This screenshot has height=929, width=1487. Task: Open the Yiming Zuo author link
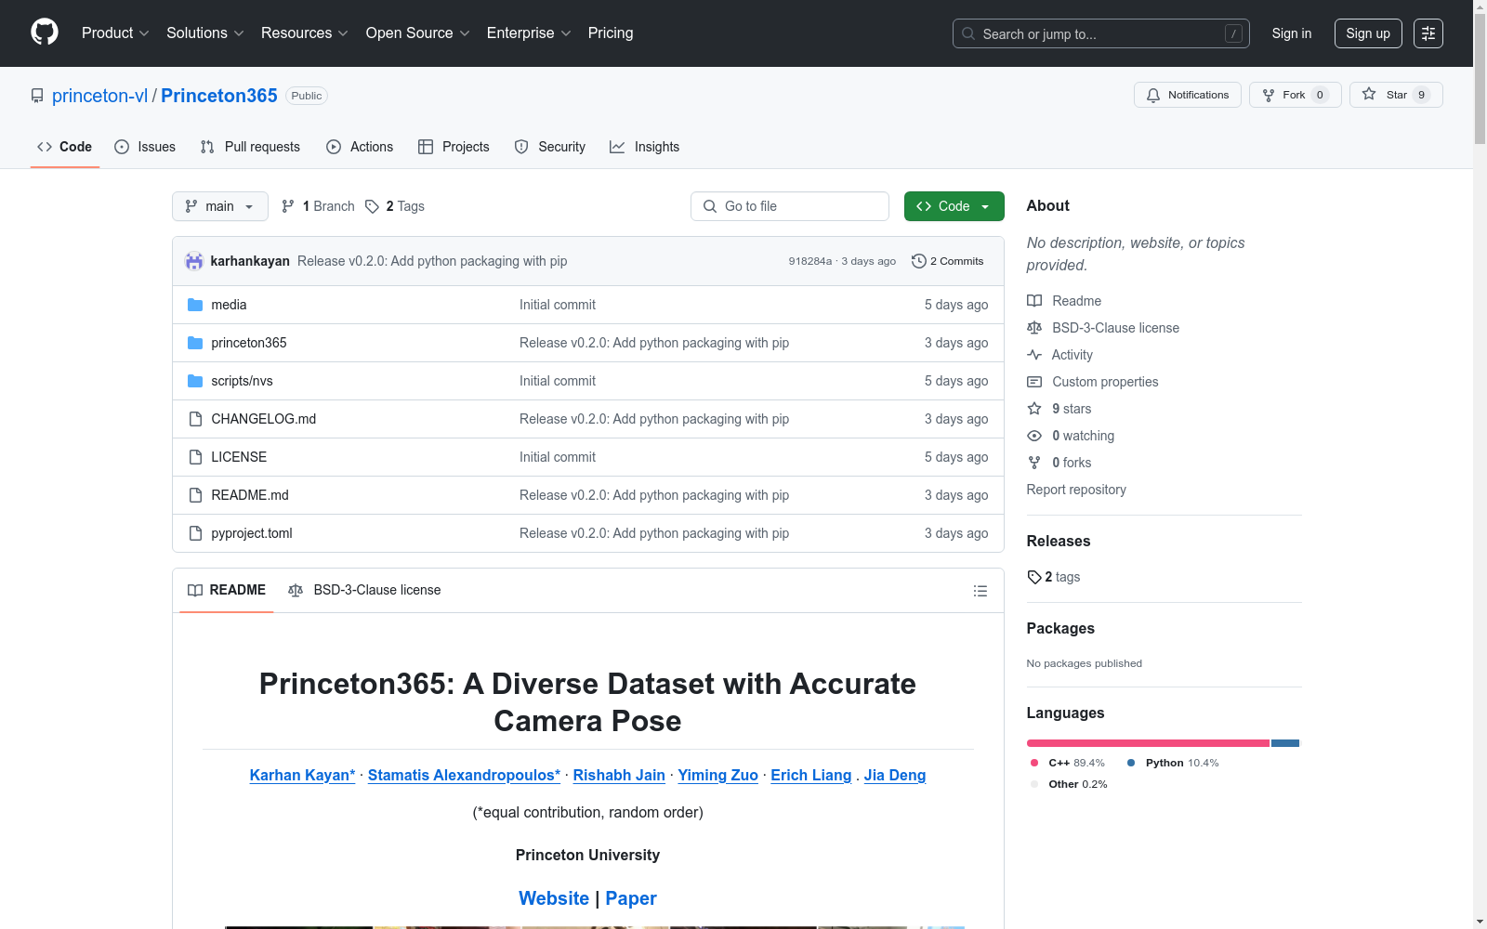(x=718, y=775)
